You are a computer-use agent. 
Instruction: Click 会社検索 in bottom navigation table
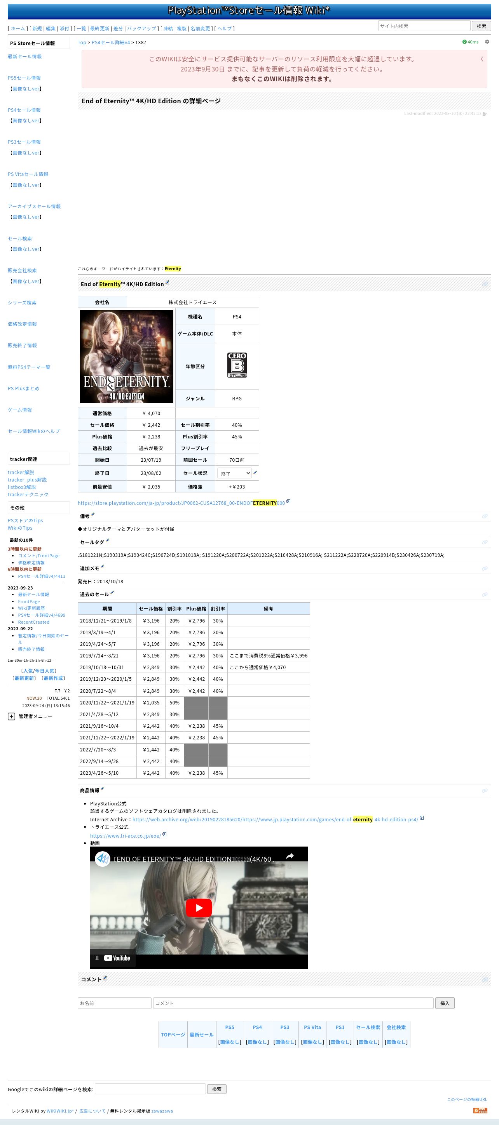(396, 1027)
